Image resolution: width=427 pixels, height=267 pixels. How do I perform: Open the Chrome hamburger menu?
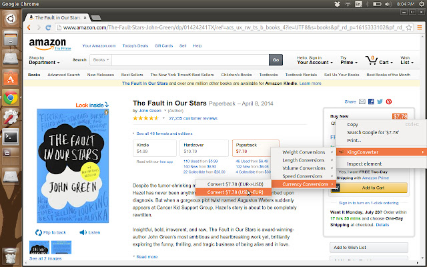click(420, 27)
